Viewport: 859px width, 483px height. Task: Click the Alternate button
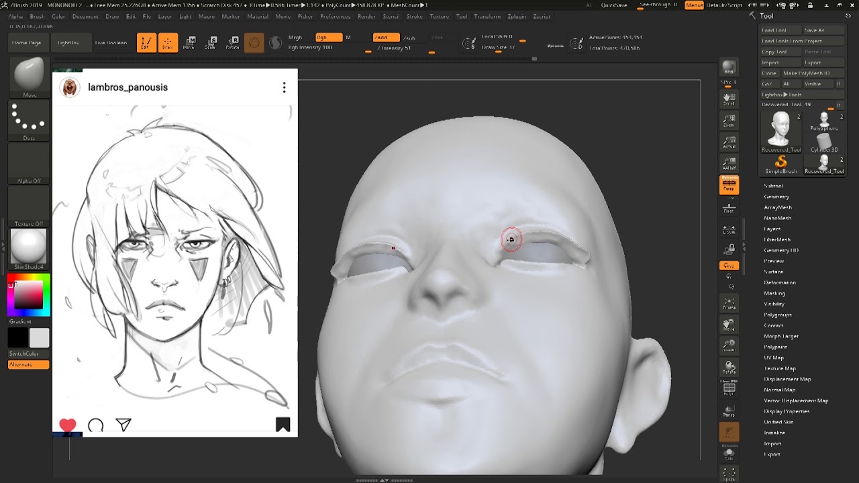pos(29,364)
